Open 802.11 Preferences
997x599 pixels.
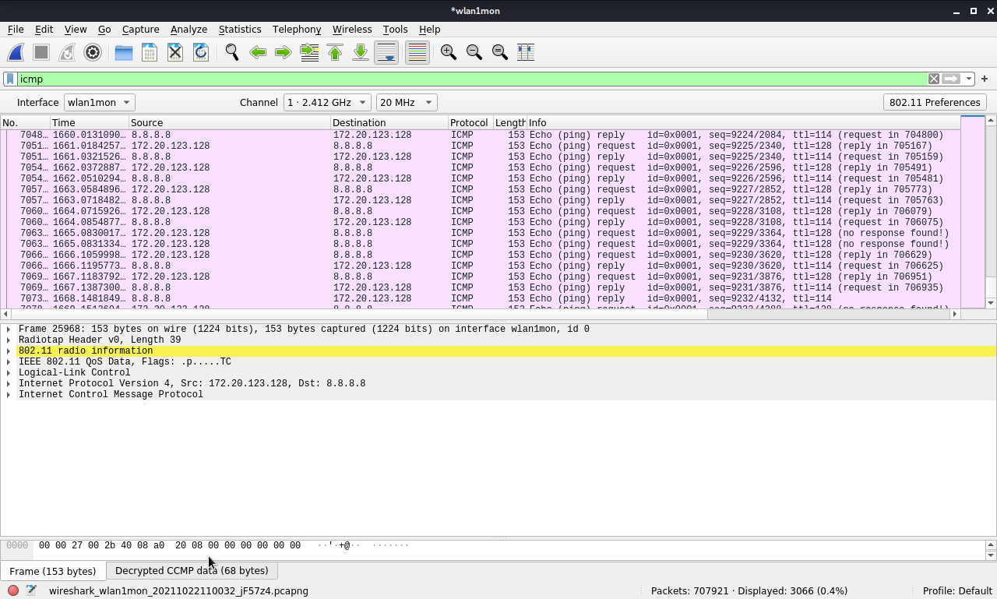935,102
